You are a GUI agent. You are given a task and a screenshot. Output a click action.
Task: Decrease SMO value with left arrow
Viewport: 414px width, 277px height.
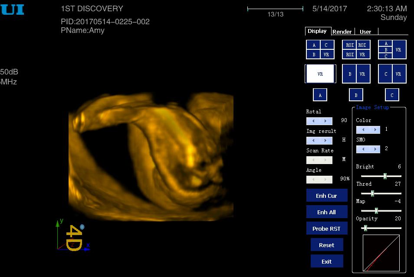point(363,149)
